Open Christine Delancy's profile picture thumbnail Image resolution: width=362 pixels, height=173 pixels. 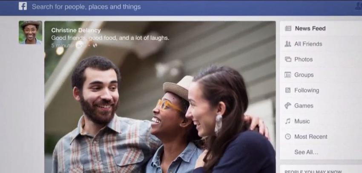point(31,32)
